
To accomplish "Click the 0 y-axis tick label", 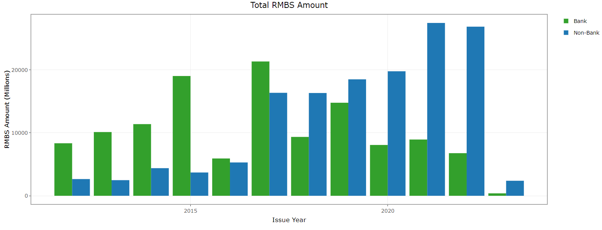I will (26, 196).
